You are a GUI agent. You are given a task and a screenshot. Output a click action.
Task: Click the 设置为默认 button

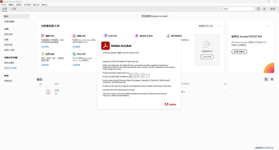click(x=239, y=52)
